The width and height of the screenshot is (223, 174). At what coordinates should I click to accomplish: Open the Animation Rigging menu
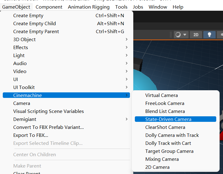[x=89, y=7]
